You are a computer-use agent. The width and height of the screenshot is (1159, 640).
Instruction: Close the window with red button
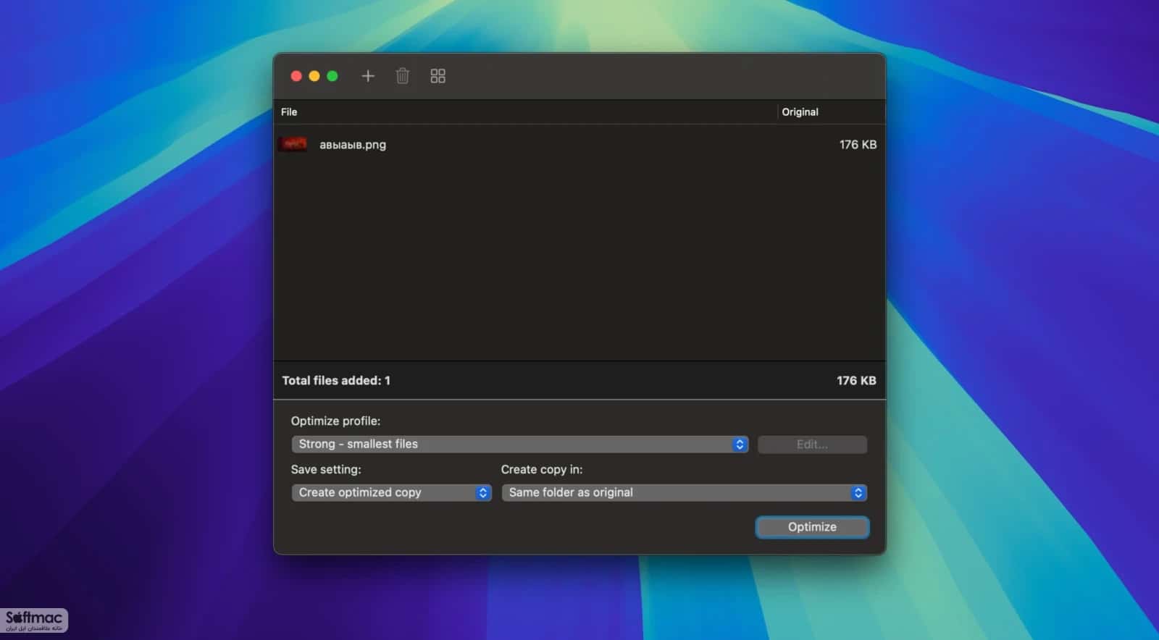click(x=296, y=76)
